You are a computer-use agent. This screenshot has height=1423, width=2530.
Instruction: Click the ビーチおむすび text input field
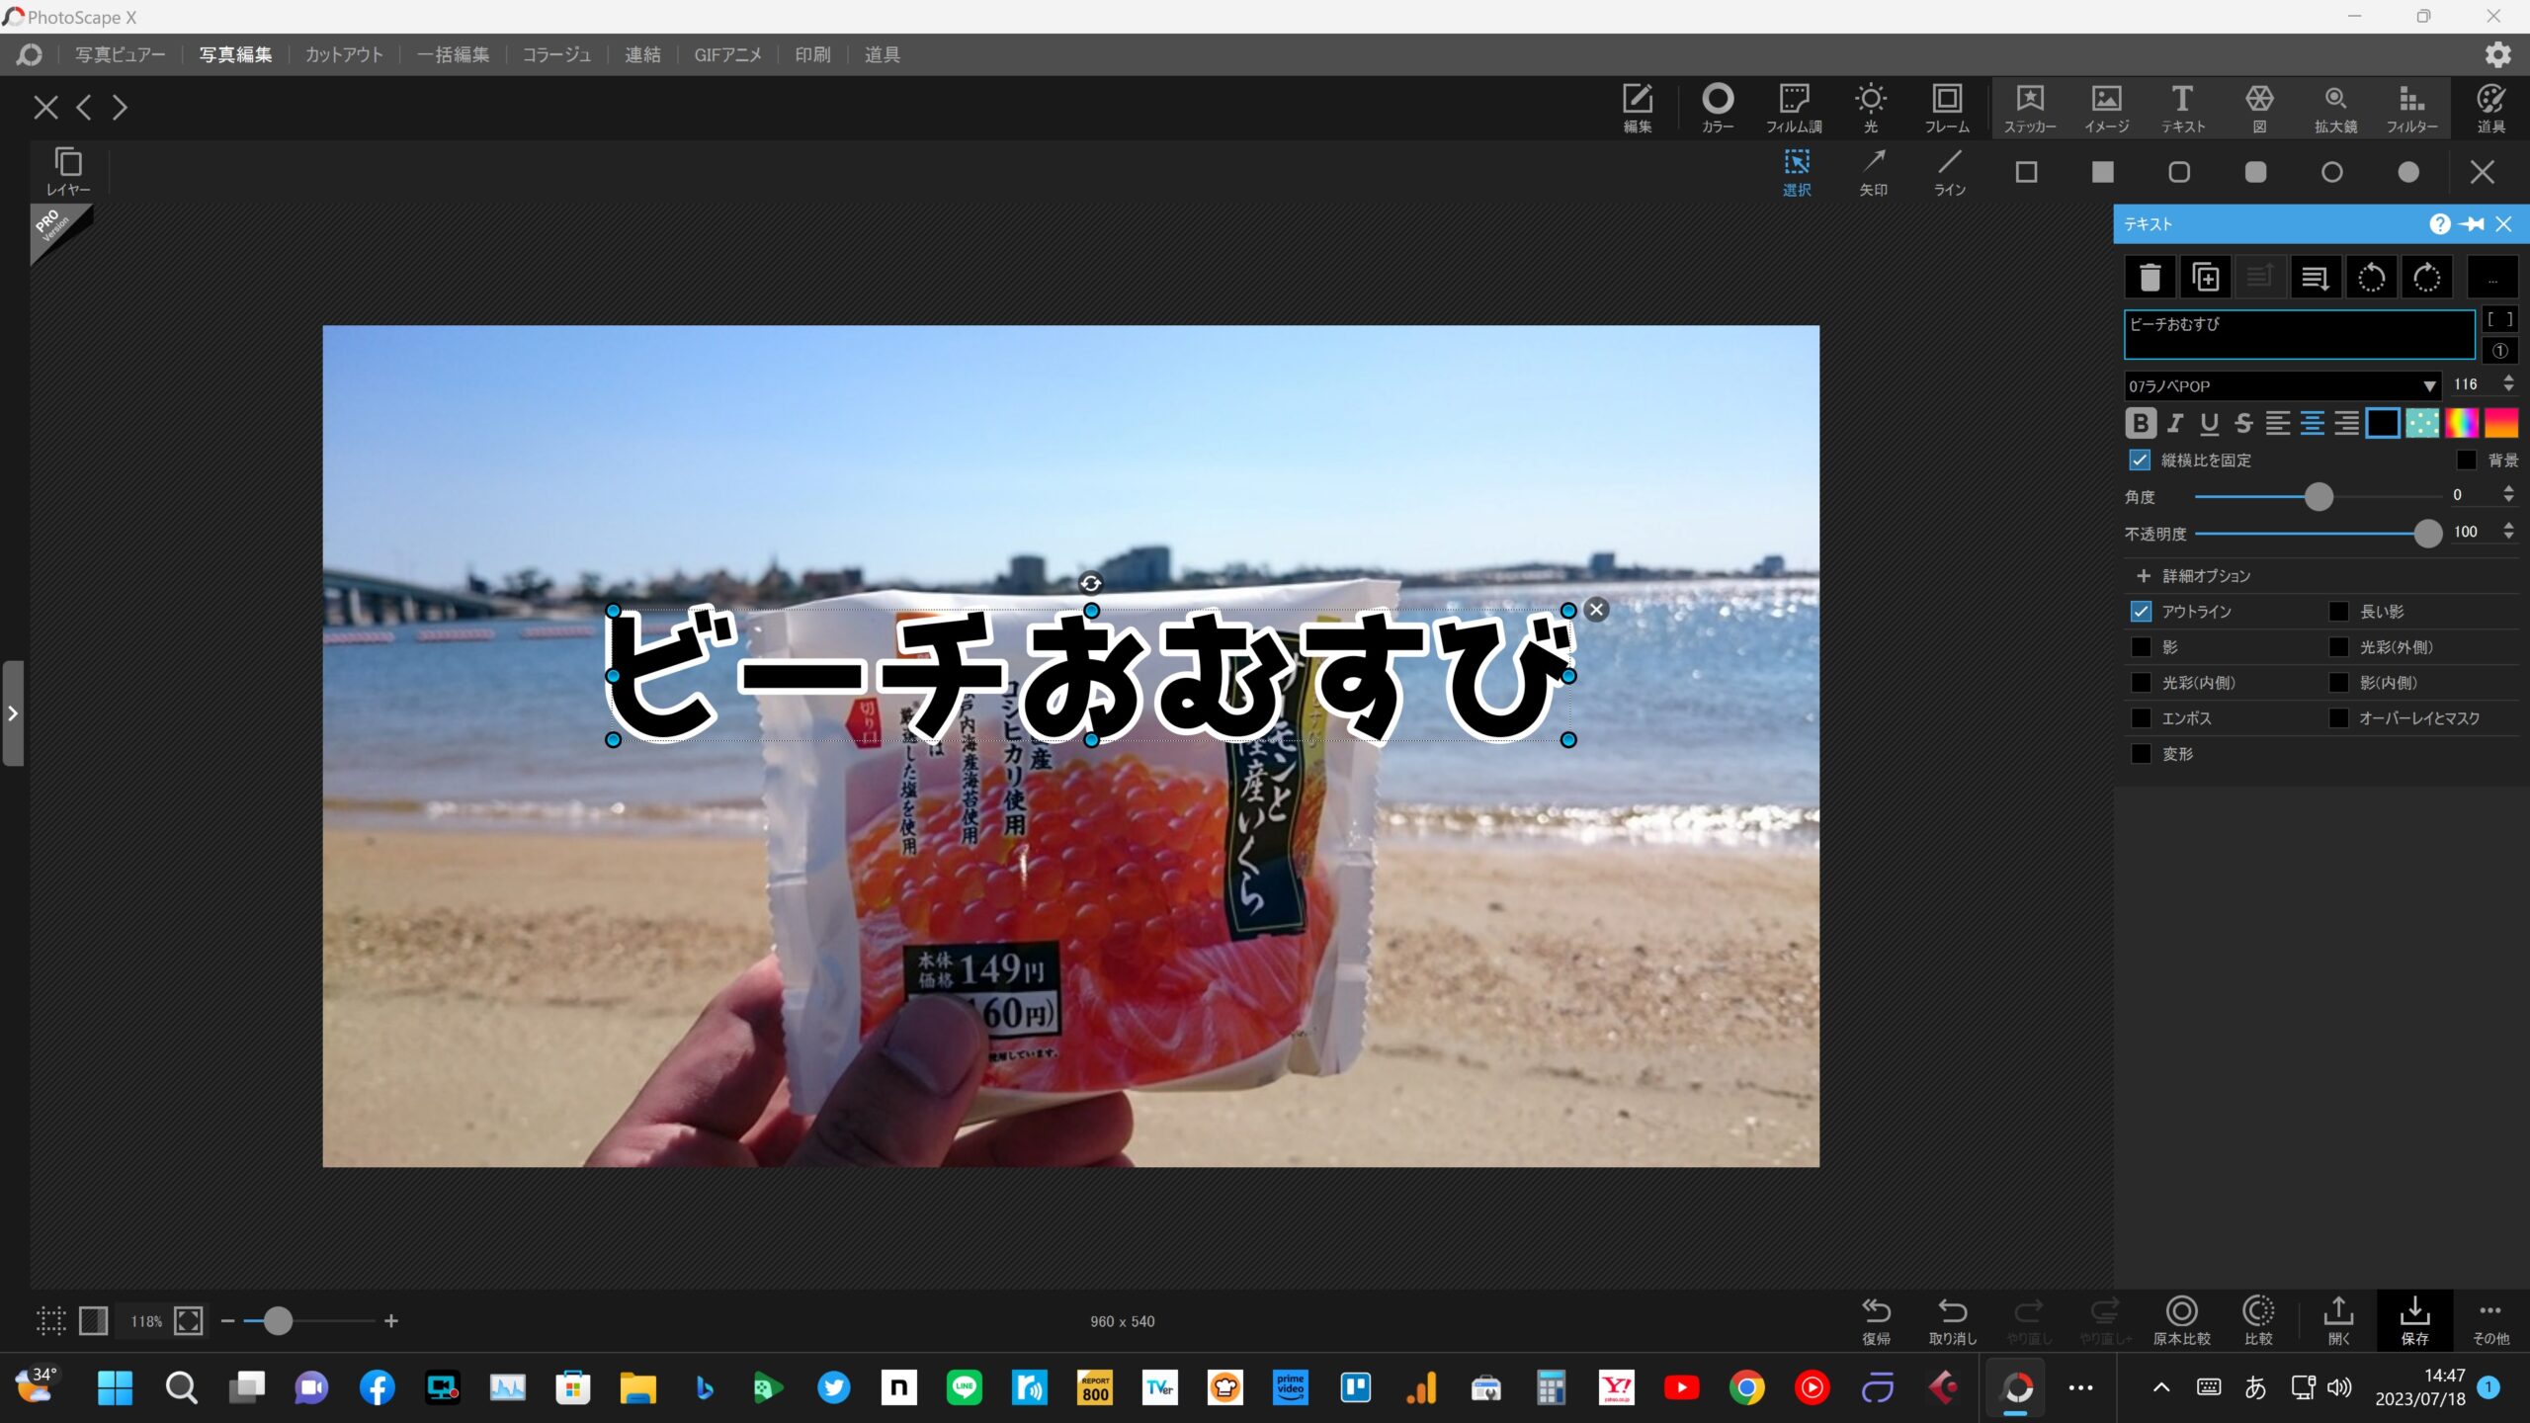pos(2298,335)
